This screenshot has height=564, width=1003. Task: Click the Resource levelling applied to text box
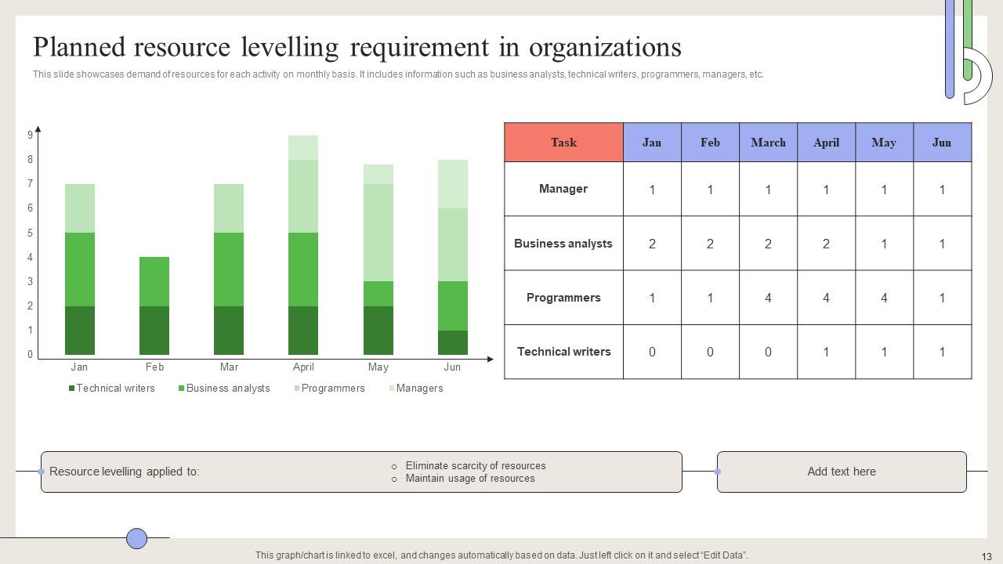click(125, 472)
